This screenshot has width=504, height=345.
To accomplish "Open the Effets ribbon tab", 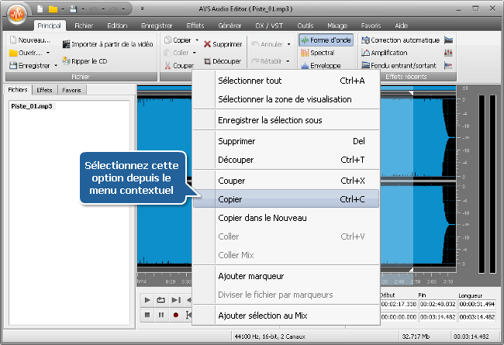I will tap(195, 26).
